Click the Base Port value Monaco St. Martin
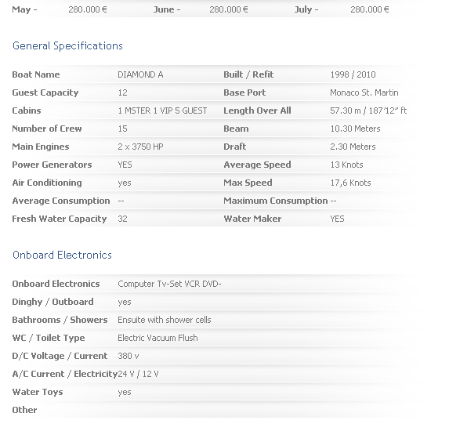The width and height of the screenshot is (449, 424). click(x=364, y=92)
